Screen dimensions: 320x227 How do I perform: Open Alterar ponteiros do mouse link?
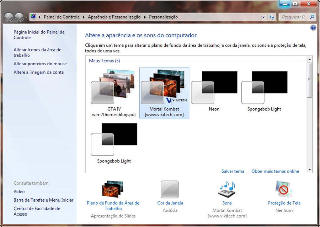point(40,64)
